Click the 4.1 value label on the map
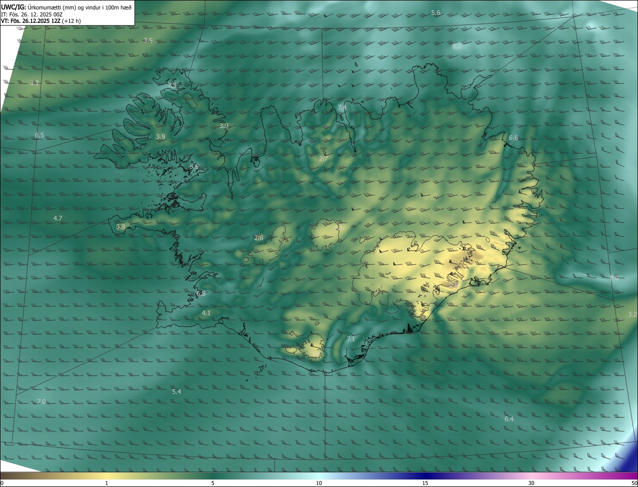638x487 pixels. coord(206,313)
